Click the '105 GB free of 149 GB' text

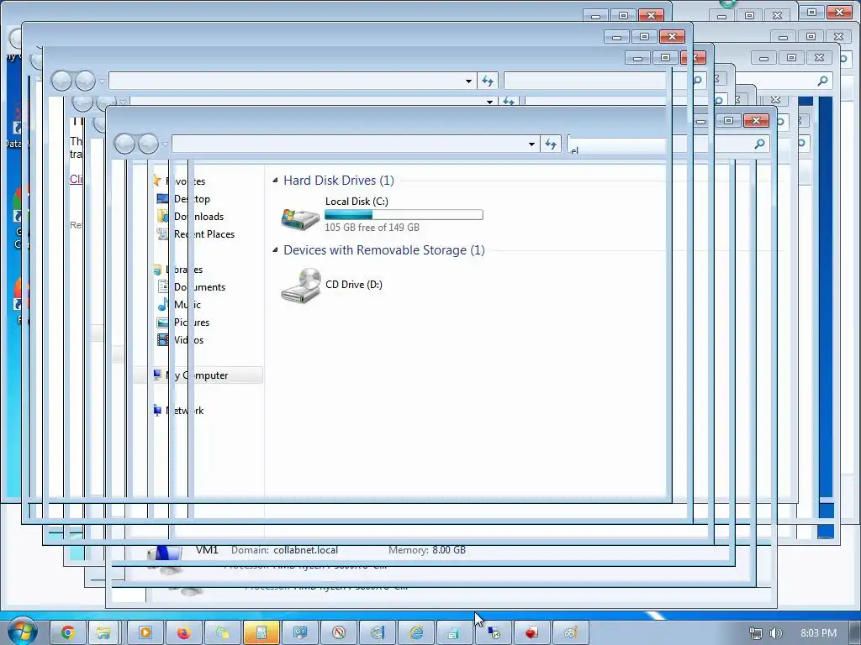pos(372,227)
